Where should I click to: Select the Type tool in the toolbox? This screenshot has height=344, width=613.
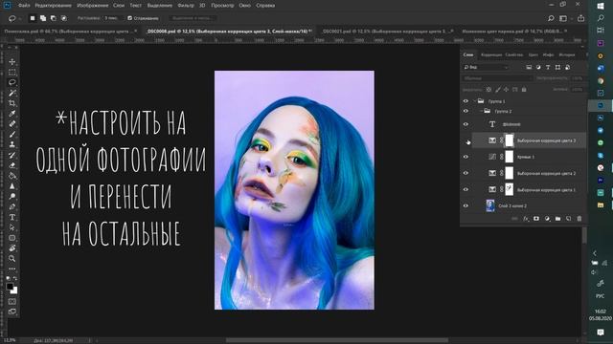point(12,217)
